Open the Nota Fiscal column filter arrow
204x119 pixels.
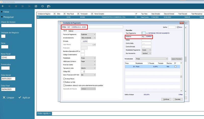[78, 14]
